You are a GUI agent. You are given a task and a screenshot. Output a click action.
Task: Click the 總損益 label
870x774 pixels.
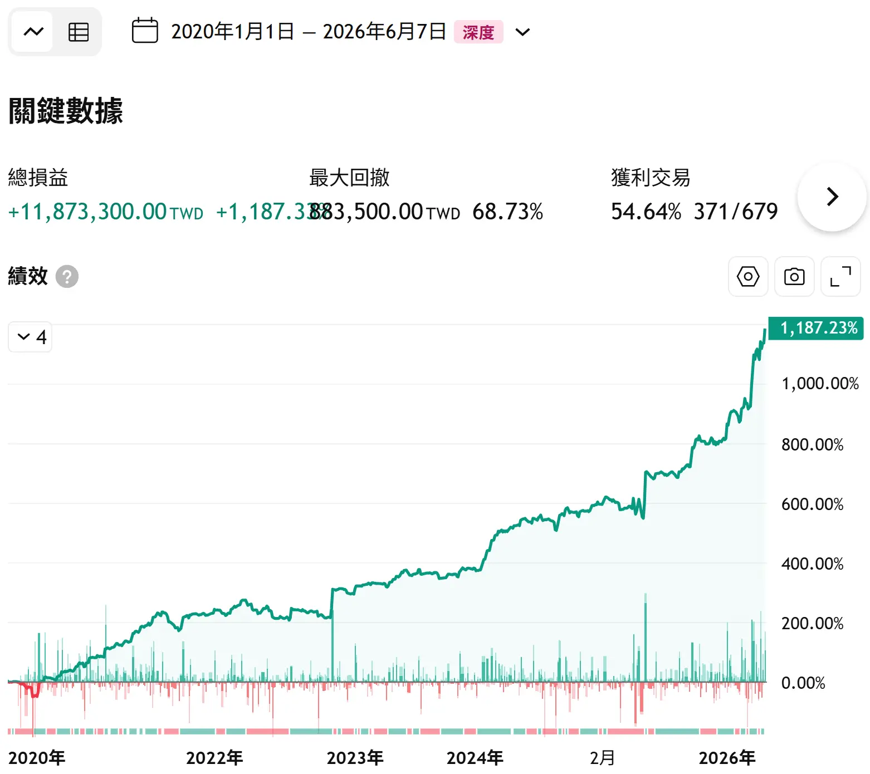[x=38, y=178]
